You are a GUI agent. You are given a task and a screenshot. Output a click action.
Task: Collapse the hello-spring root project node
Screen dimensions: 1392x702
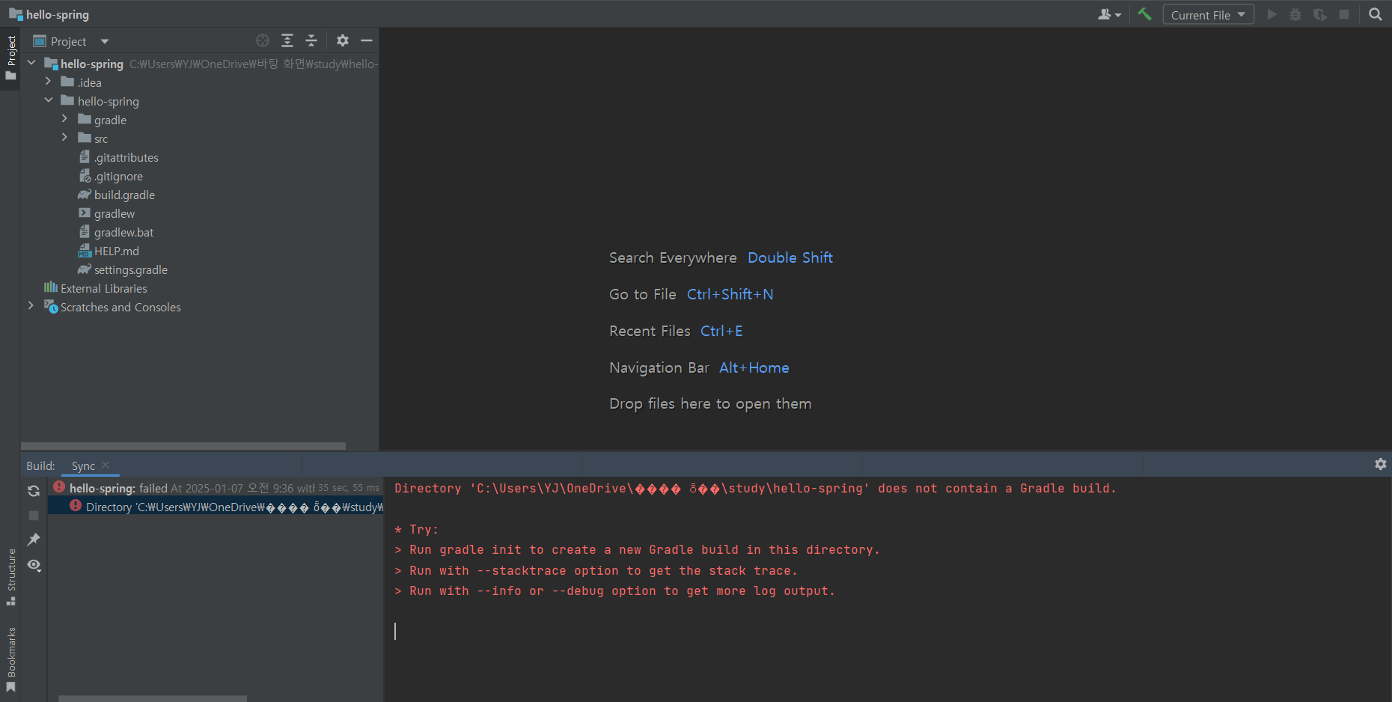[31, 63]
